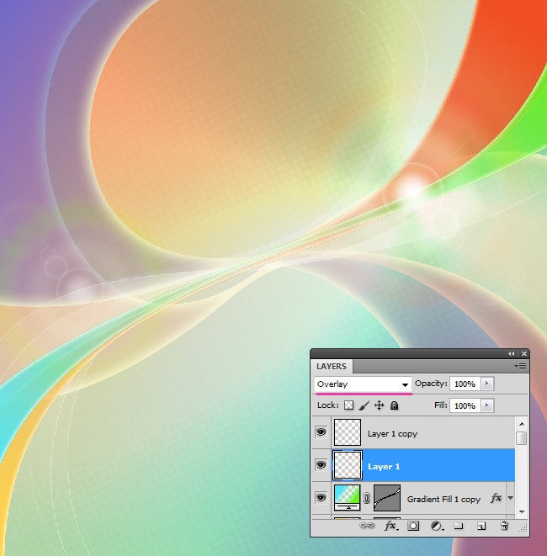547x556 pixels.
Task: Toggle visibility of Layer 1
Action: click(x=321, y=464)
